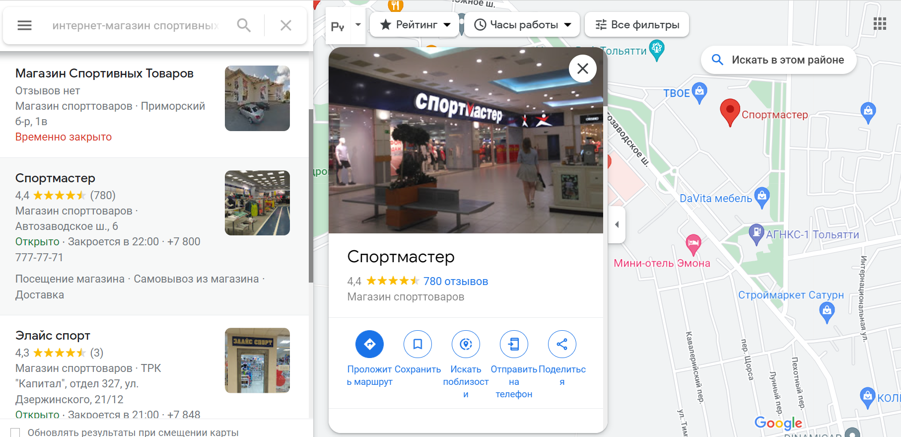The image size is (901, 437).
Task: Open the Элайс спорт thumbnail photo
Action: pos(257,361)
